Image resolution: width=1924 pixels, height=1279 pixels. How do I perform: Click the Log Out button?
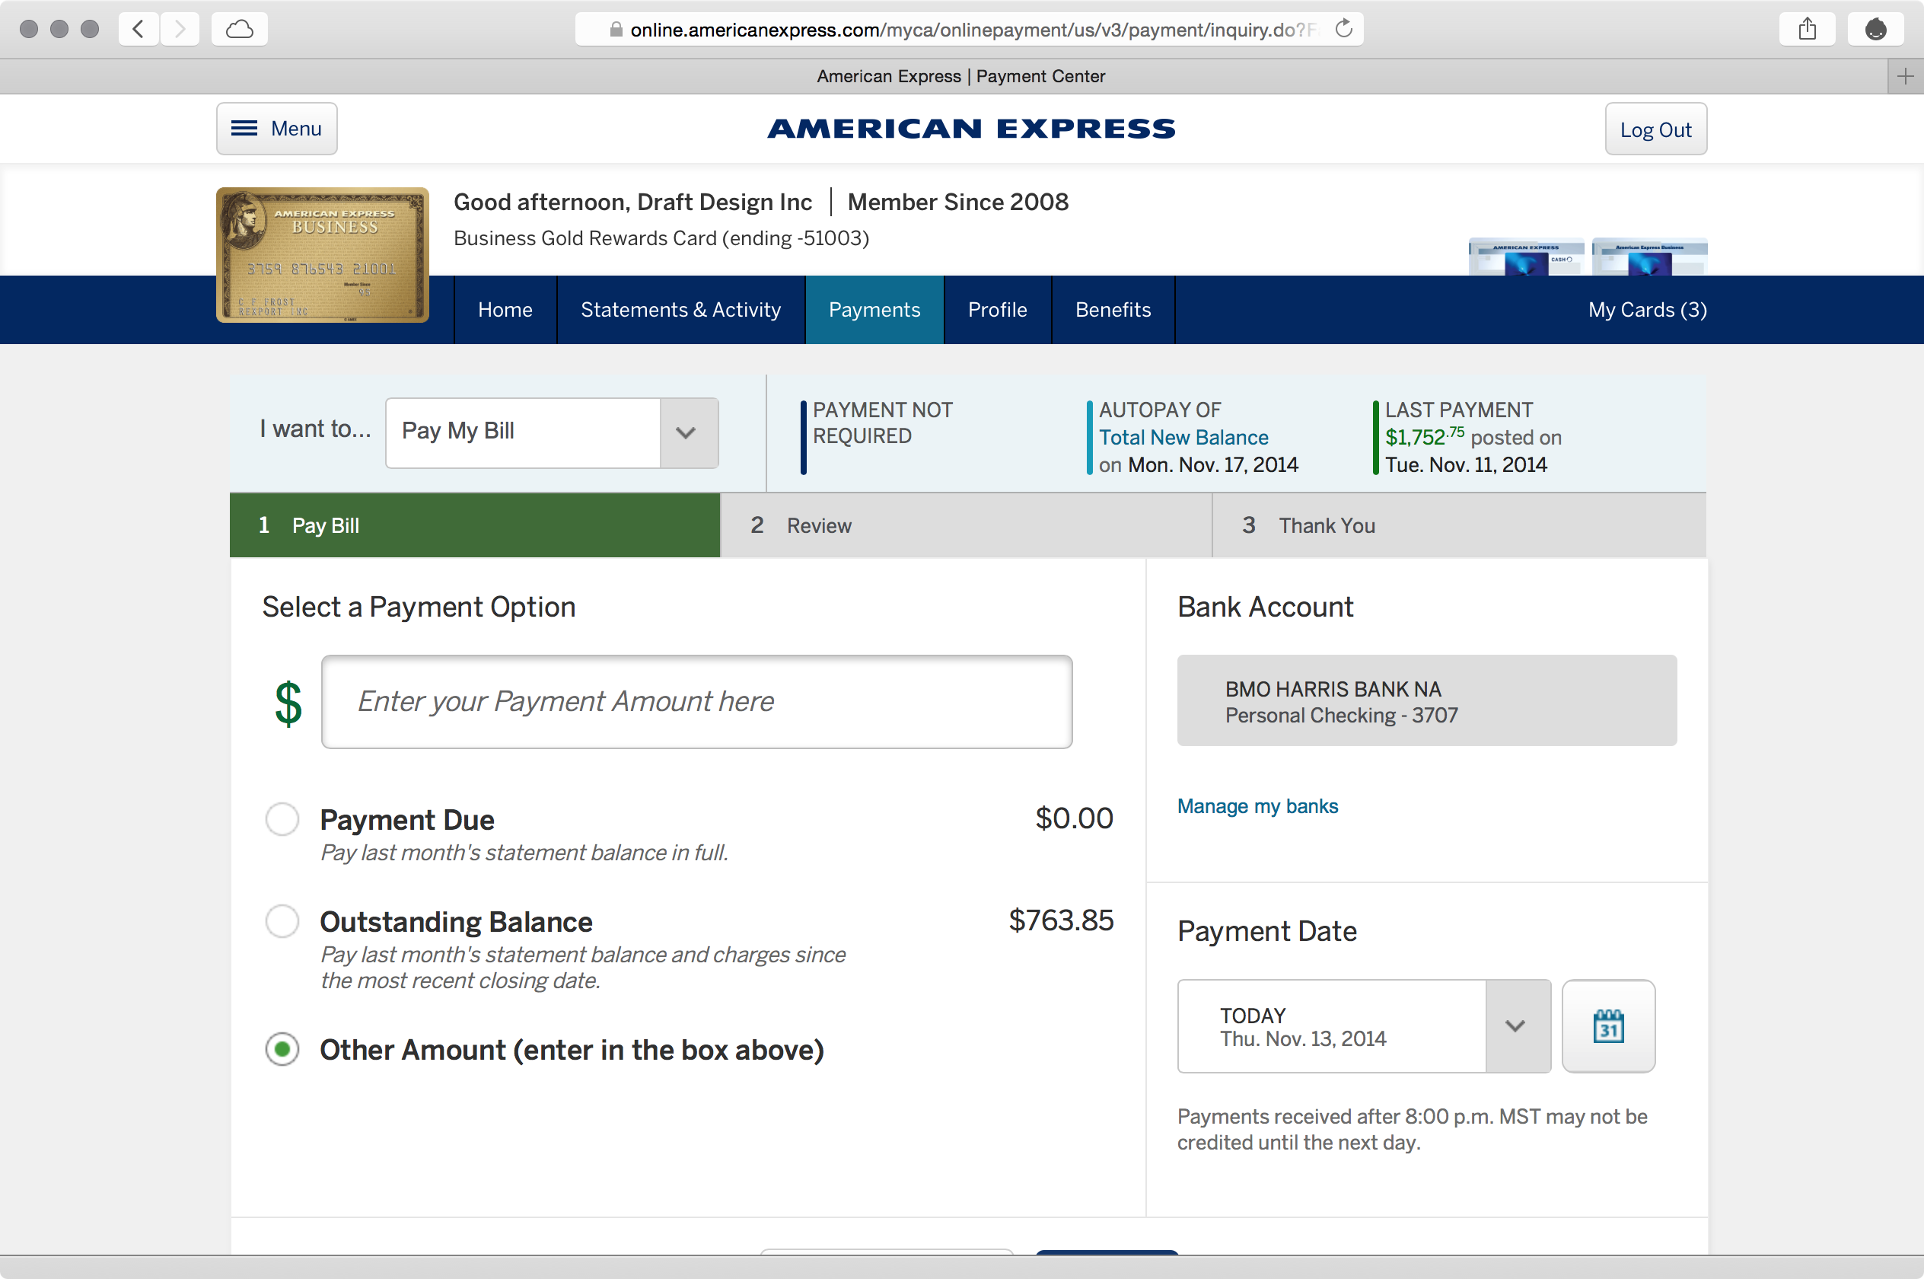1653,129
